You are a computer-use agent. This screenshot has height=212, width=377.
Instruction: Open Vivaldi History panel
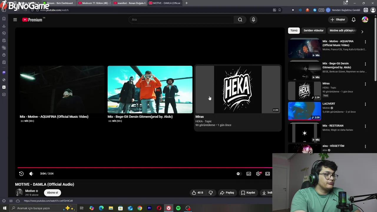4,33
